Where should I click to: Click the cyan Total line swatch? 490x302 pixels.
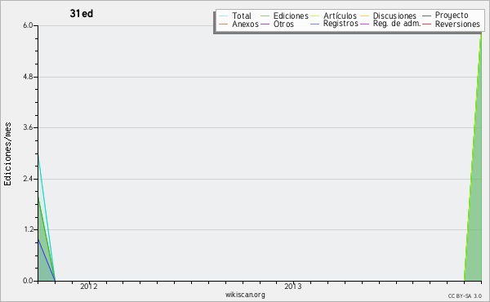224,16
